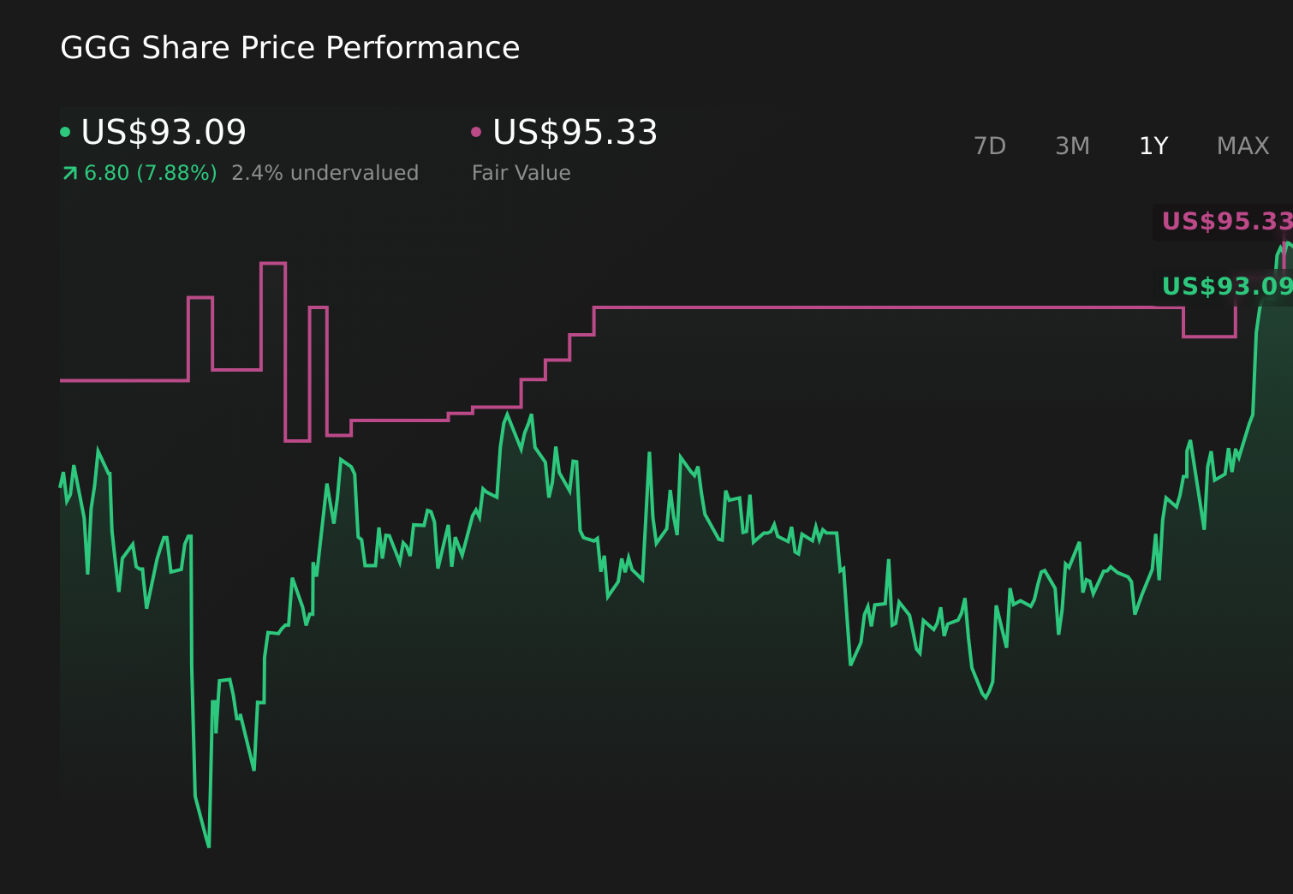This screenshot has width=1293, height=894.
Task: Select the MAX time range
Action: click(1242, 146)
